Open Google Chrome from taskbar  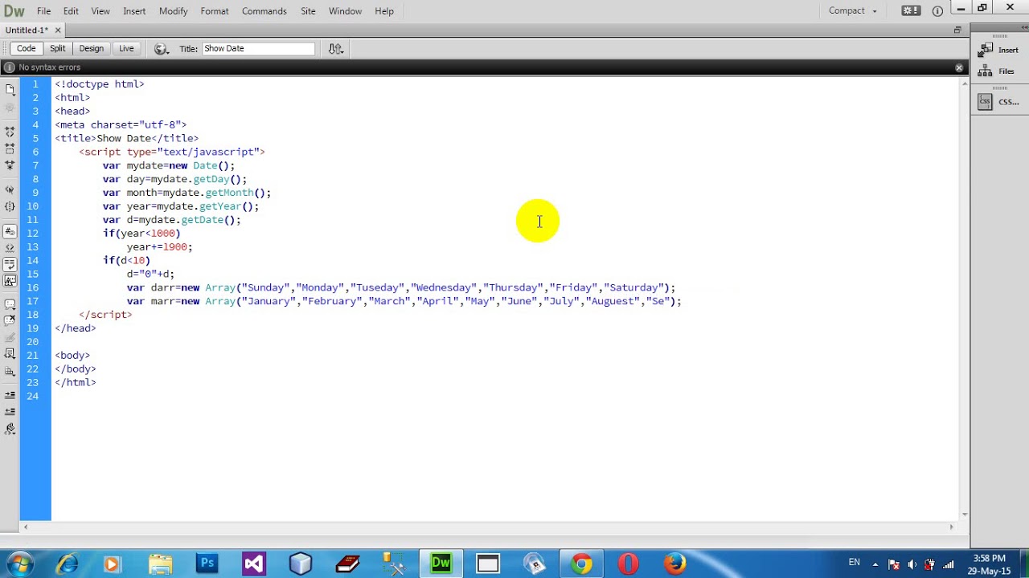tap(581, 564)
